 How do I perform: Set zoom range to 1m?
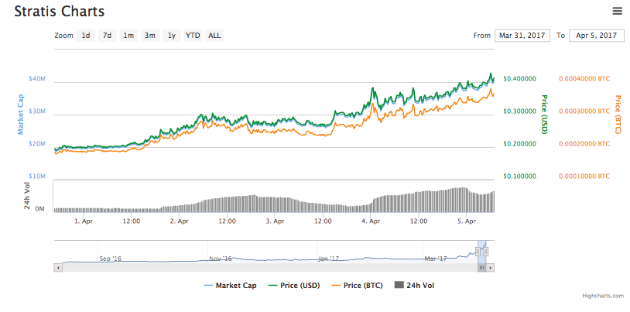tap(128, 36)
